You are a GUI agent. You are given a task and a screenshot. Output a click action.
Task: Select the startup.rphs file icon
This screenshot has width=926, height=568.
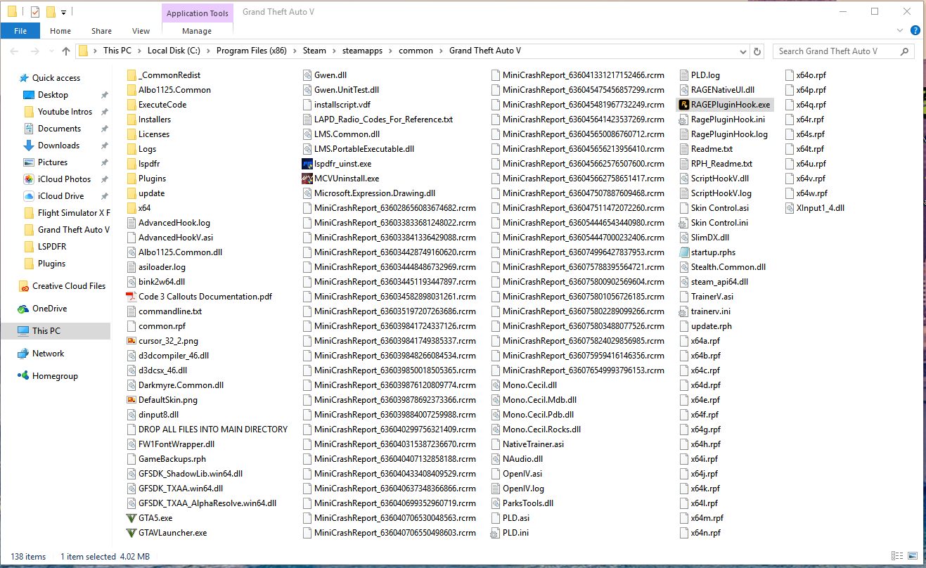(684, 252)
